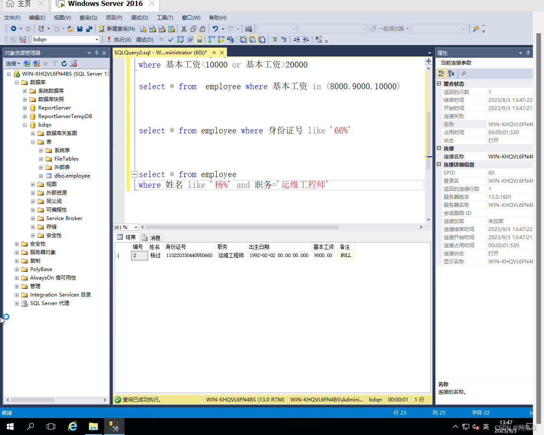Click the 执行(X) execute button

click(x=119, y=40)
